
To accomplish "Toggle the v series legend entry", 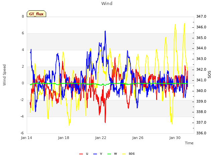I will pyautogui.click(x=98, y=154).
